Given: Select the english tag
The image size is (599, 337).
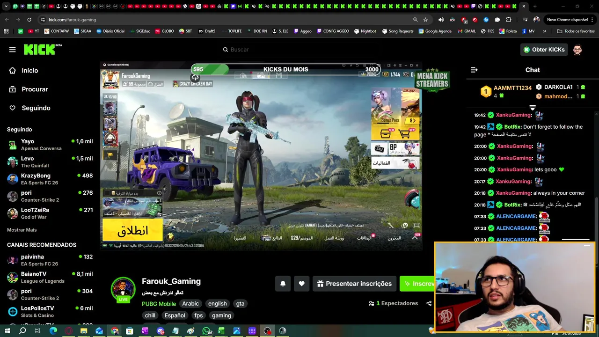Looking at the screenshot, I should [x=217, y=304].
